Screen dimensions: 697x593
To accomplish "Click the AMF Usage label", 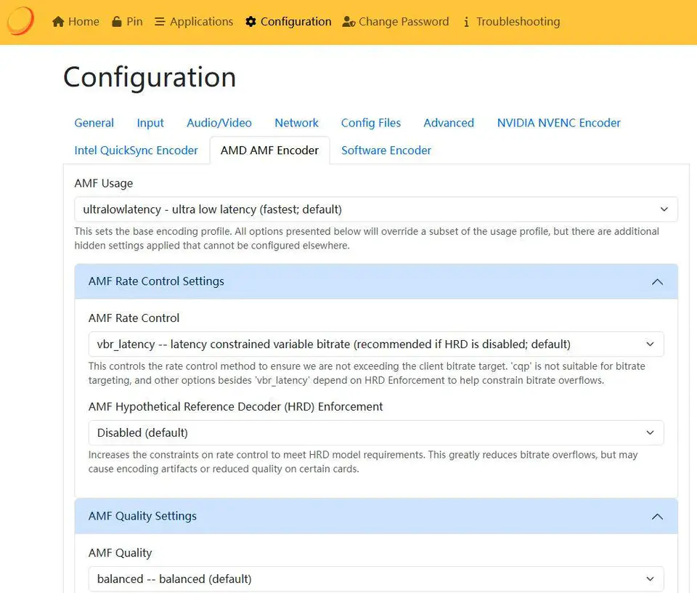I will coord(104,183).
